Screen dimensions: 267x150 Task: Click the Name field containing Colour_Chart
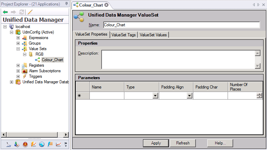(181, 25)
